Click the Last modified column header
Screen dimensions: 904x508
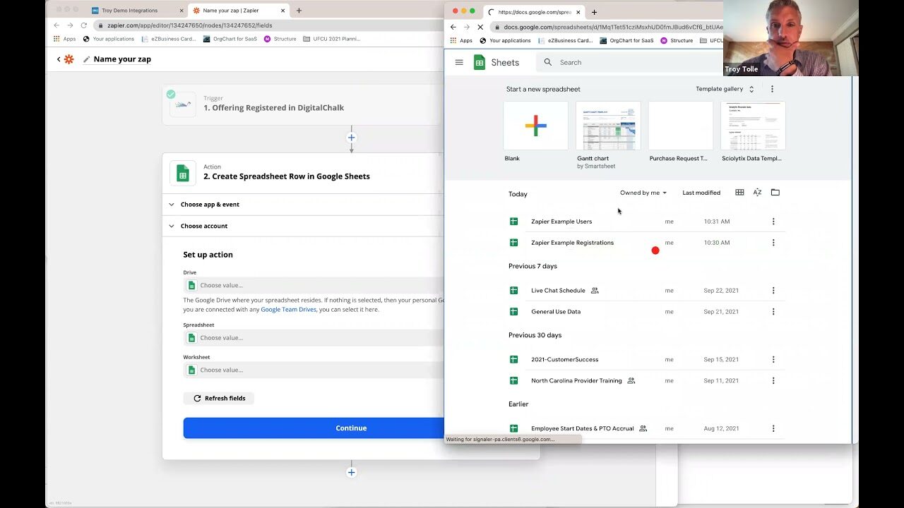(x=701, y=193)
